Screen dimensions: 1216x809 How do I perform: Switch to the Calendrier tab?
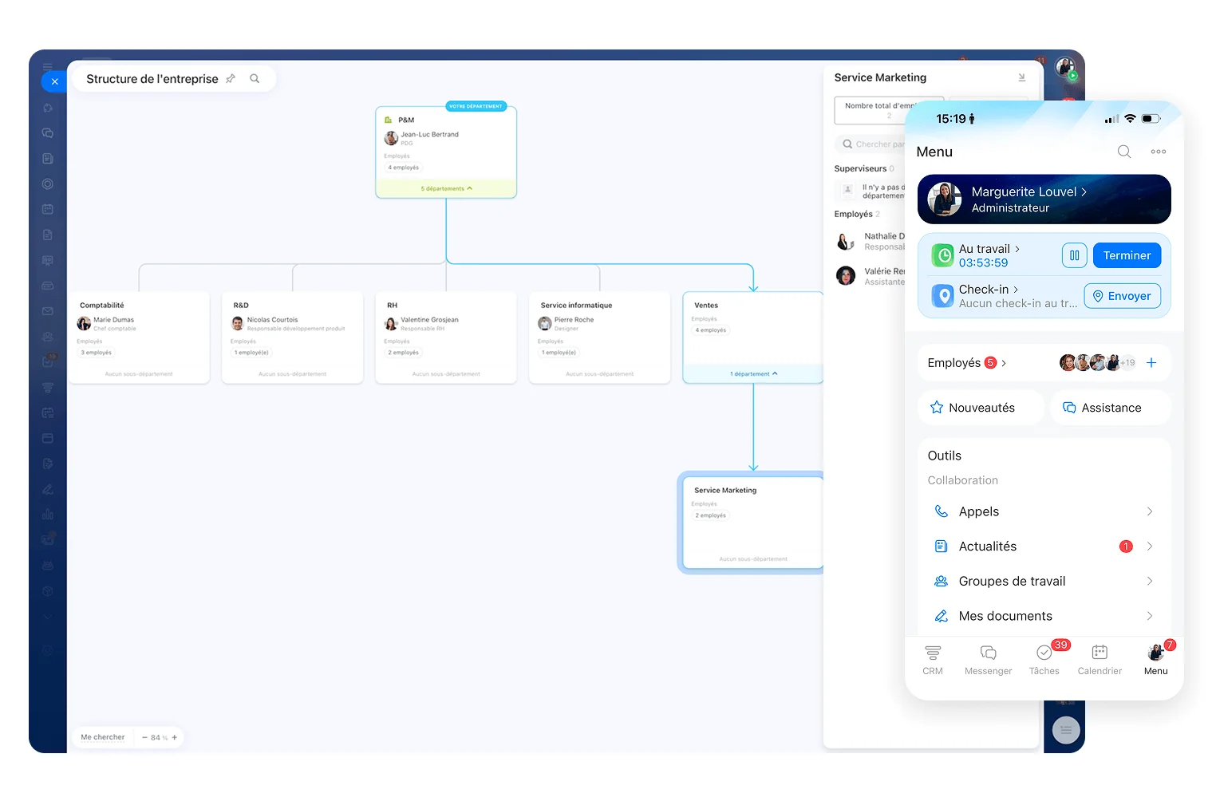click(1100, 660)
